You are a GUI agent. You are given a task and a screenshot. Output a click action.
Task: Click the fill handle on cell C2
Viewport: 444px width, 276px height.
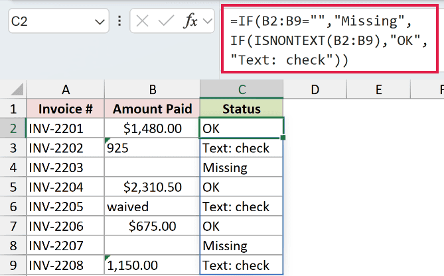(283, 138)
